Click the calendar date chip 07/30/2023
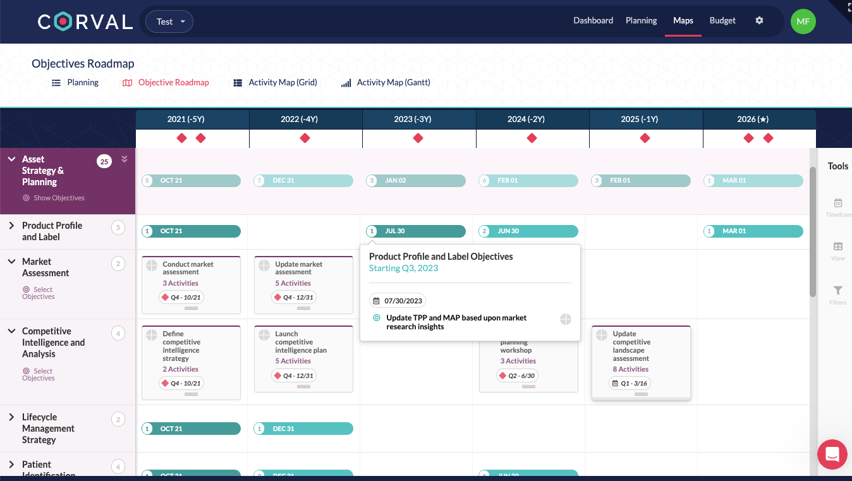Viewport: 852px width, 481px height. click(398, 300)
